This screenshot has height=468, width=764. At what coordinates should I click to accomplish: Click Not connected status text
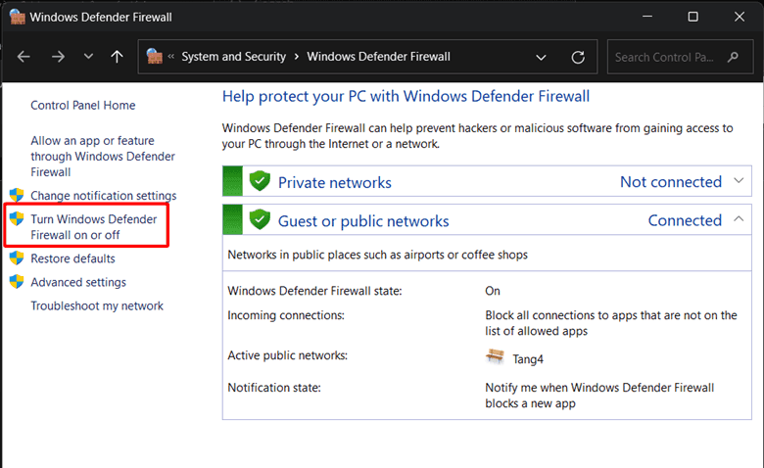tap(671, 182)
